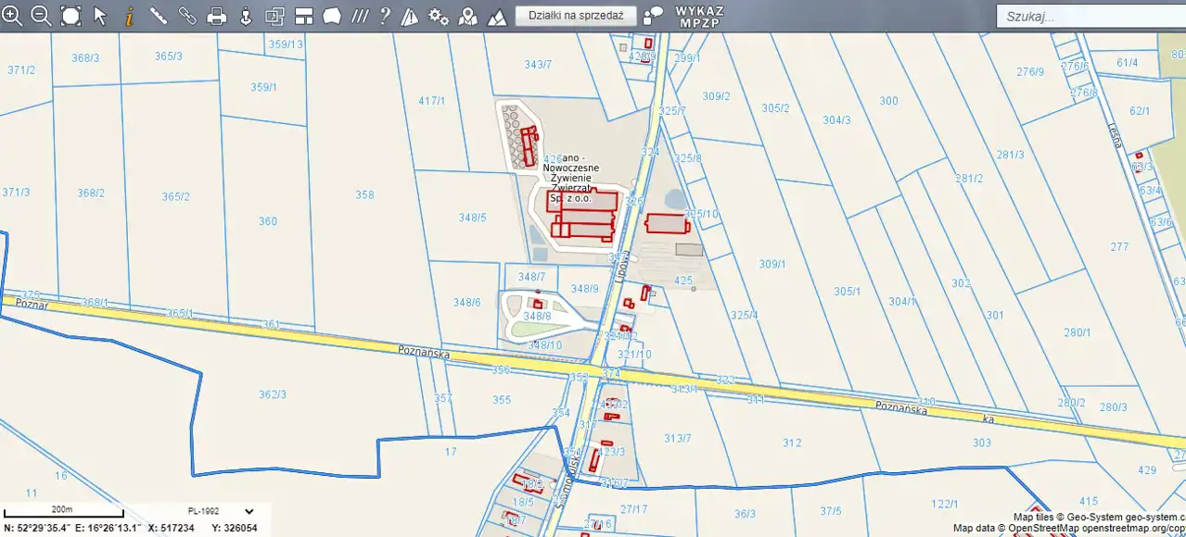Activate the orange info tool
1186x537 pixels.
point(129,16)
